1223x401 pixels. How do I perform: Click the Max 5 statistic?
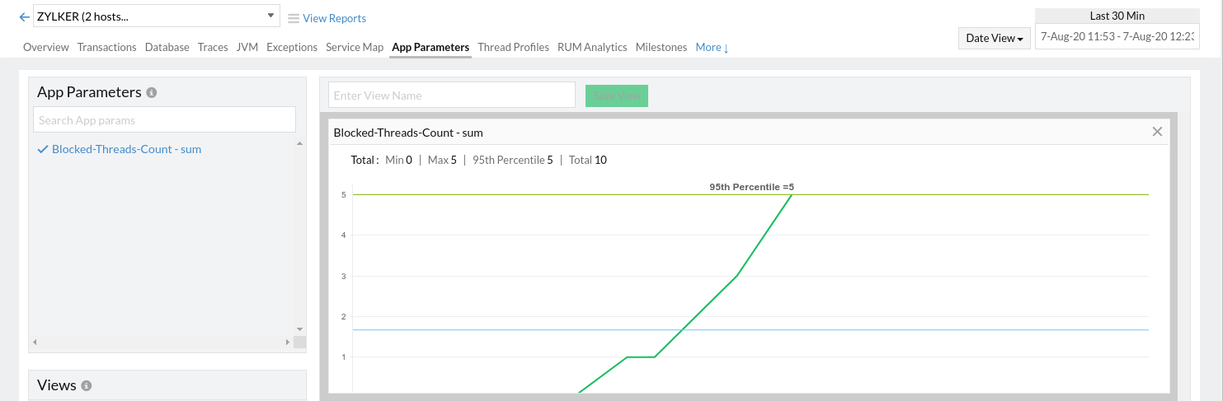click(442, 160)
